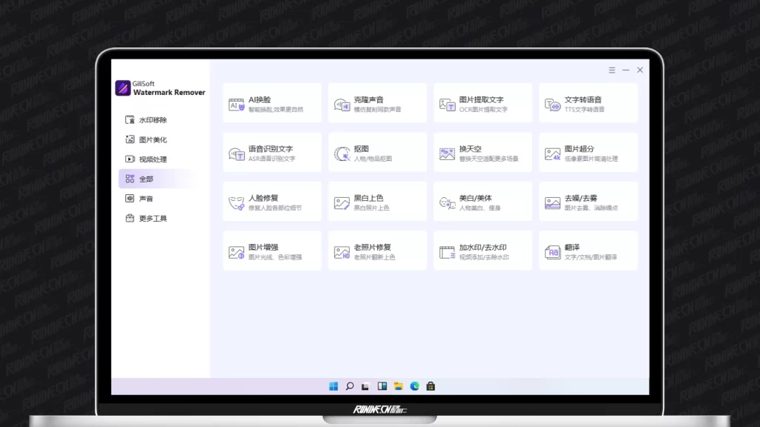Viewport: 760px width, 427px height.
Task: Select 黑白上色 colorize tool
Action: [x=377, y=202]
